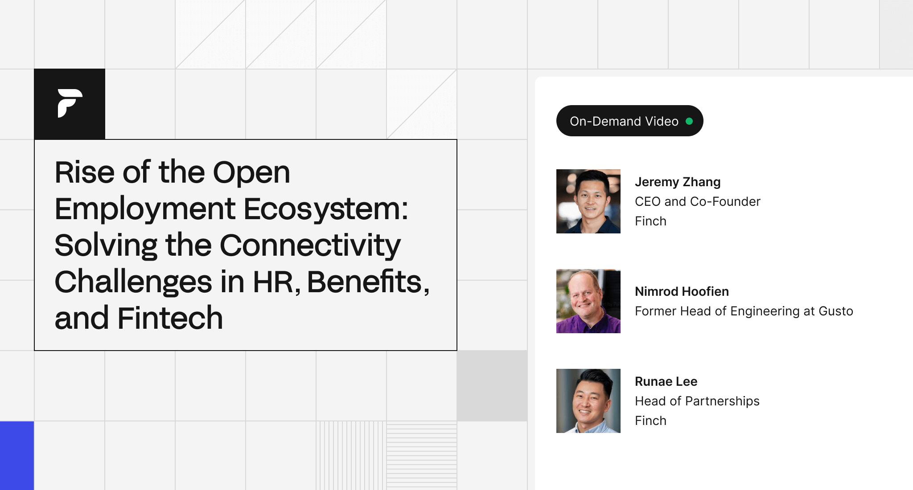This screenshot has width=913, height=490.
Task: Open Runae Lee's headshot photo
Action: [x=588, y=401]
